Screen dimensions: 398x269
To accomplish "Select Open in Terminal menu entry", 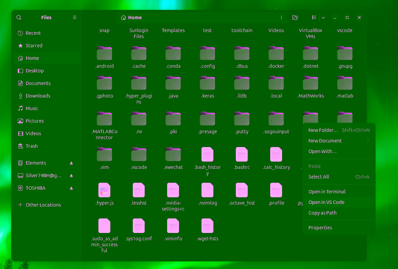I will point(327,192).
